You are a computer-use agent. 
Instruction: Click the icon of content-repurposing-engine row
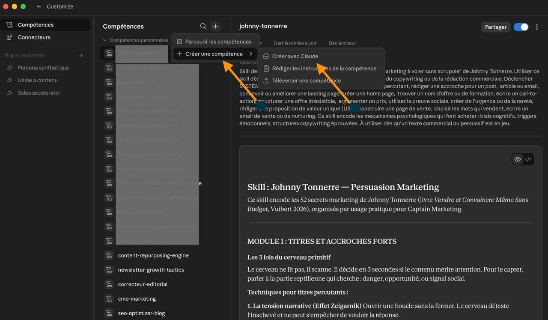click(109, 255)
